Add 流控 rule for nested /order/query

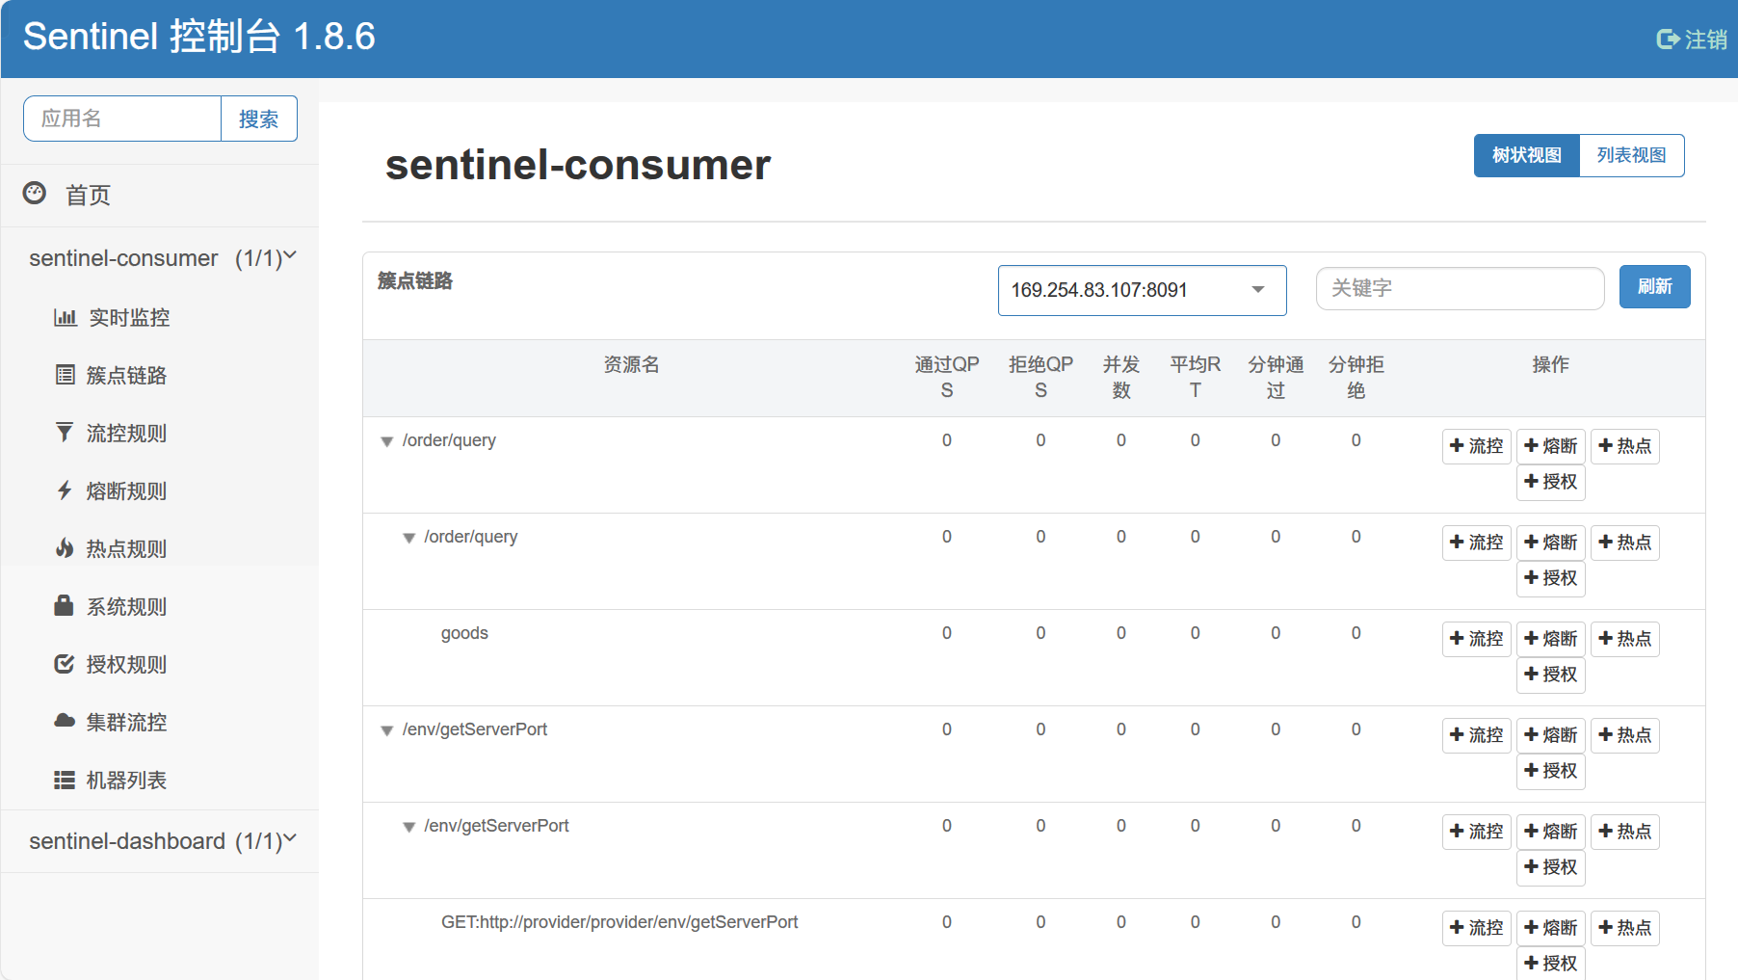coord(1476,543)
